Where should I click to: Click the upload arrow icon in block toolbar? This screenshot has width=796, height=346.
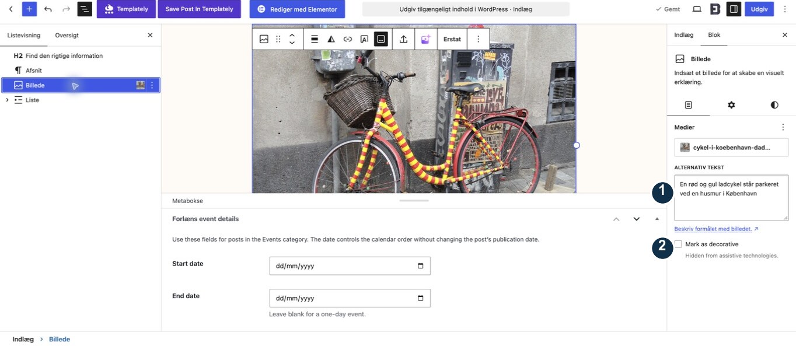(x=403, y=39)
